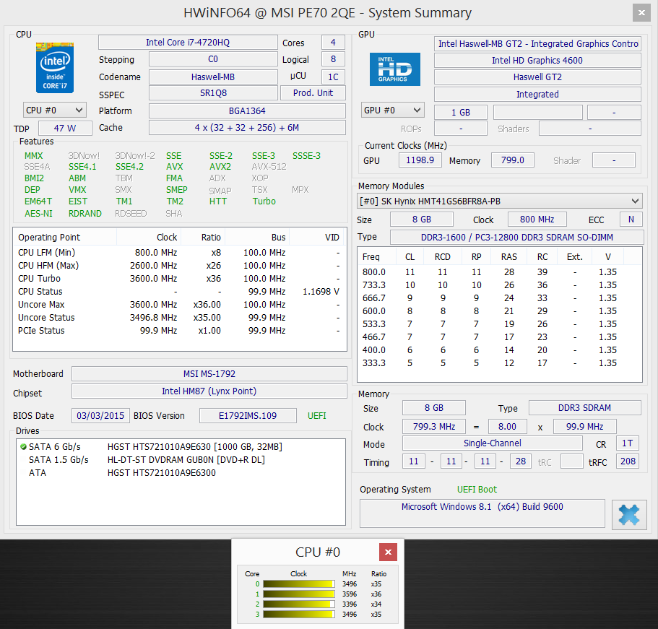Click the PCIe Status row
658x629 pixels.
point(179,330)
